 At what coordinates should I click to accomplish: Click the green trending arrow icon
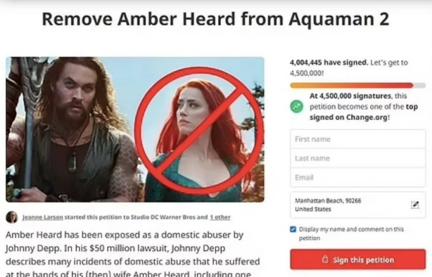(x=296, y=107)
